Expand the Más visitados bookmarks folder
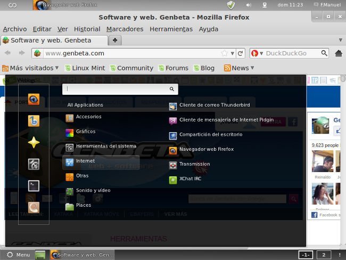Screen dimensions: 346x260 tap(30, 68)
